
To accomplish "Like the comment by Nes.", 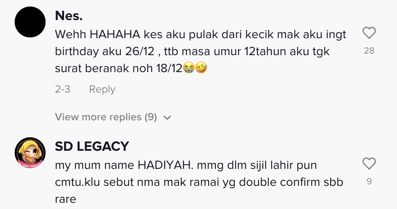I will (369, 33).
